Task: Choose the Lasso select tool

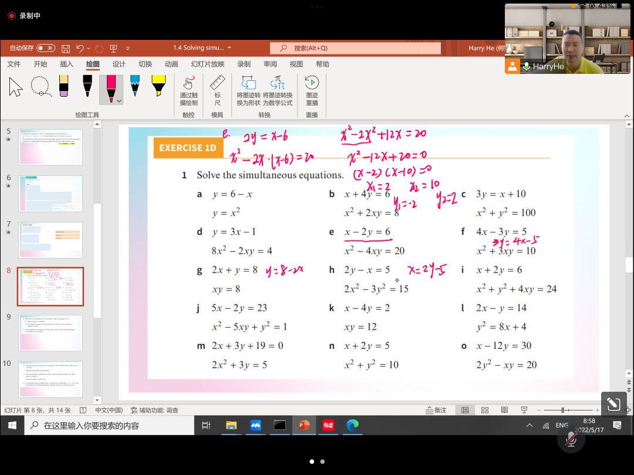Action: click(x=41, y=86)
